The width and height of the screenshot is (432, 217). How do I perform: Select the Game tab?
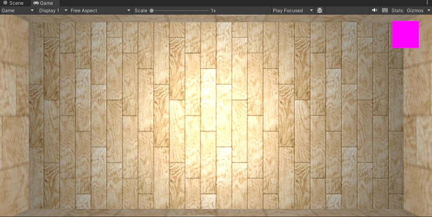point(43,3)
